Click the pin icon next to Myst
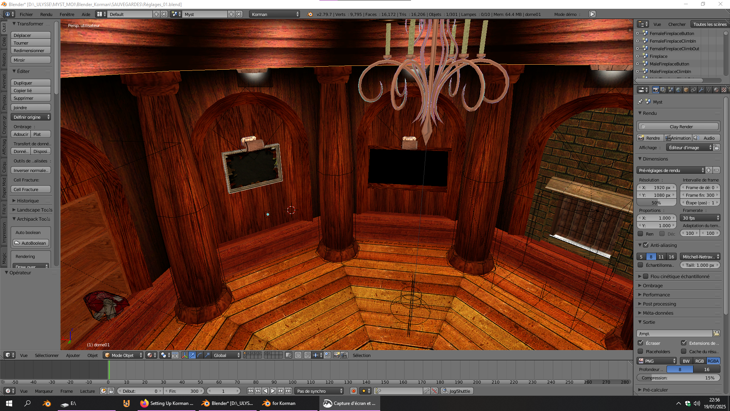 click(640, 102)
